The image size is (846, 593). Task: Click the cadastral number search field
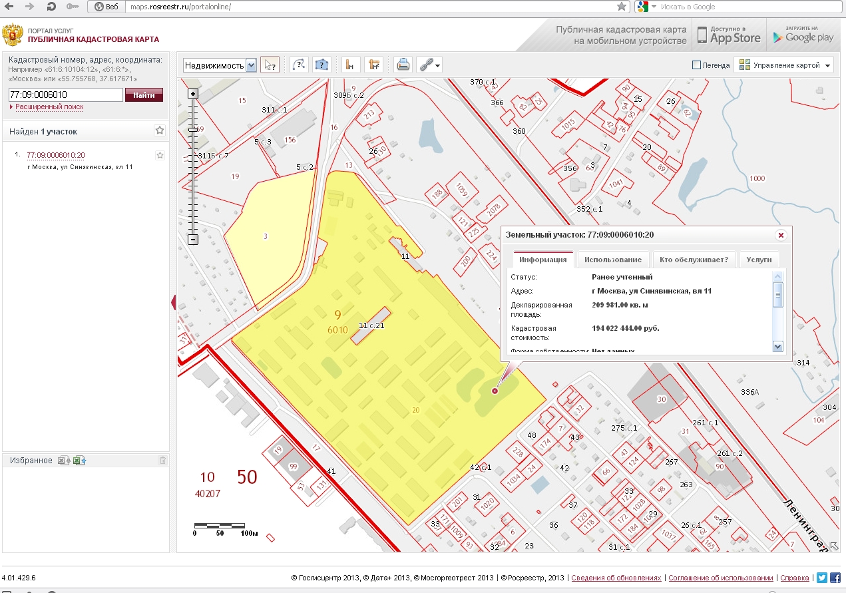(x=65, y=95)
